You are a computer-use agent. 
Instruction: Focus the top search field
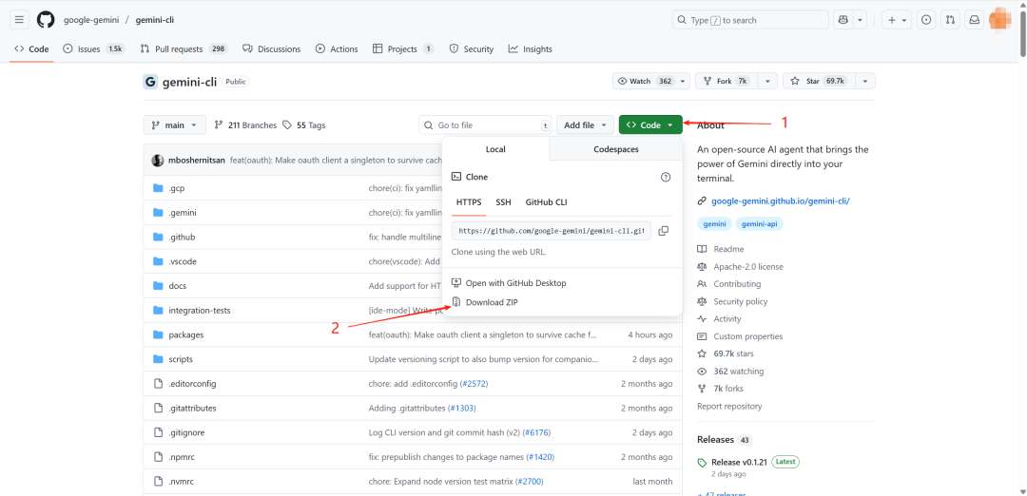point(750,20)
